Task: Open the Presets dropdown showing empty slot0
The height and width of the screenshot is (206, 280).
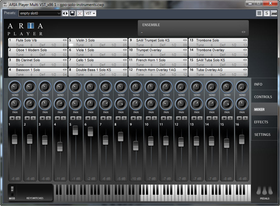Action: (40, 13)
